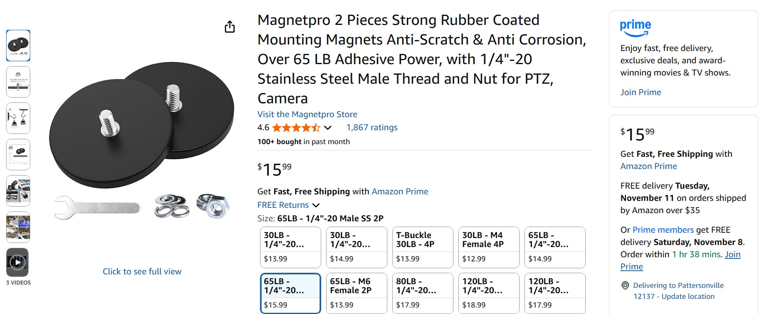Click Update location for Pattersonville delivery

[688, 296]
